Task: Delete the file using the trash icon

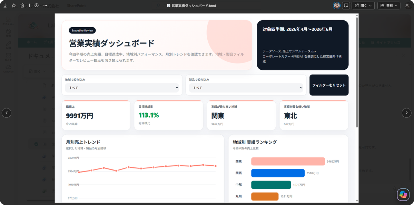Action: coord(22,6)
